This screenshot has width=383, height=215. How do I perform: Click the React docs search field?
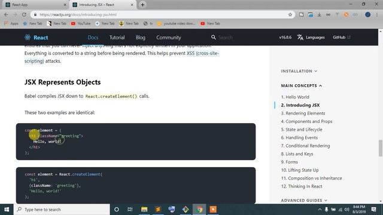tap(238, 37)
